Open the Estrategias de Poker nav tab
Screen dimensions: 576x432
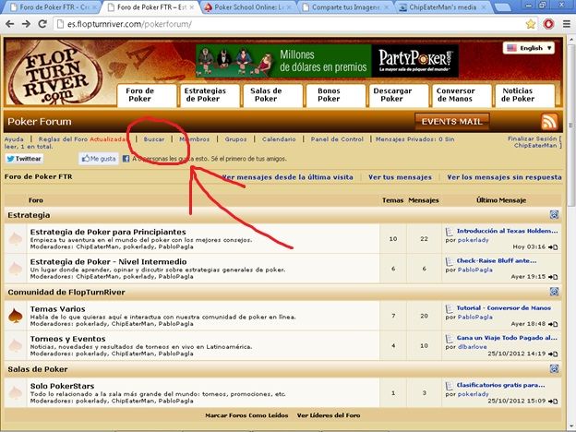[x=209, y=94]
